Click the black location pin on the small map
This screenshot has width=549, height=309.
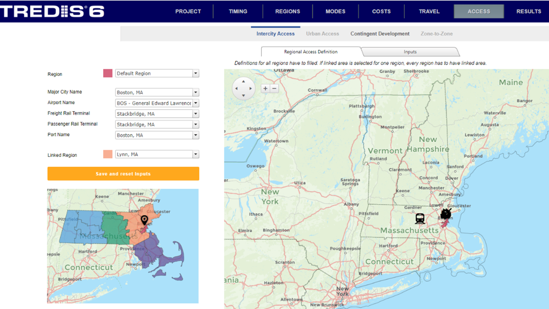(145, 220)
